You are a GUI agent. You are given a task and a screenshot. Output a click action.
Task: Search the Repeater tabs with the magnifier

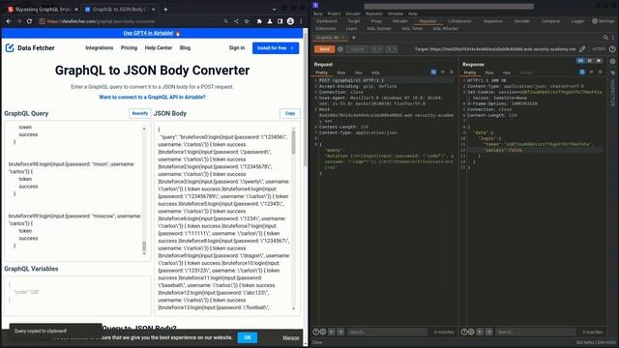click(605, 38)
